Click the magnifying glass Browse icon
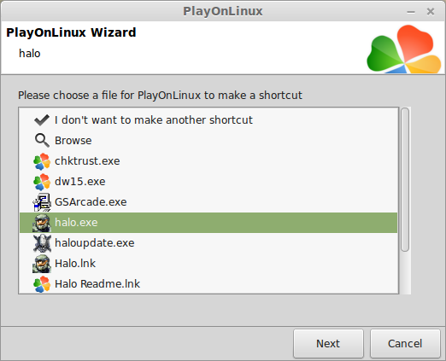Screen dimensions: 446x361 [42, 141]
